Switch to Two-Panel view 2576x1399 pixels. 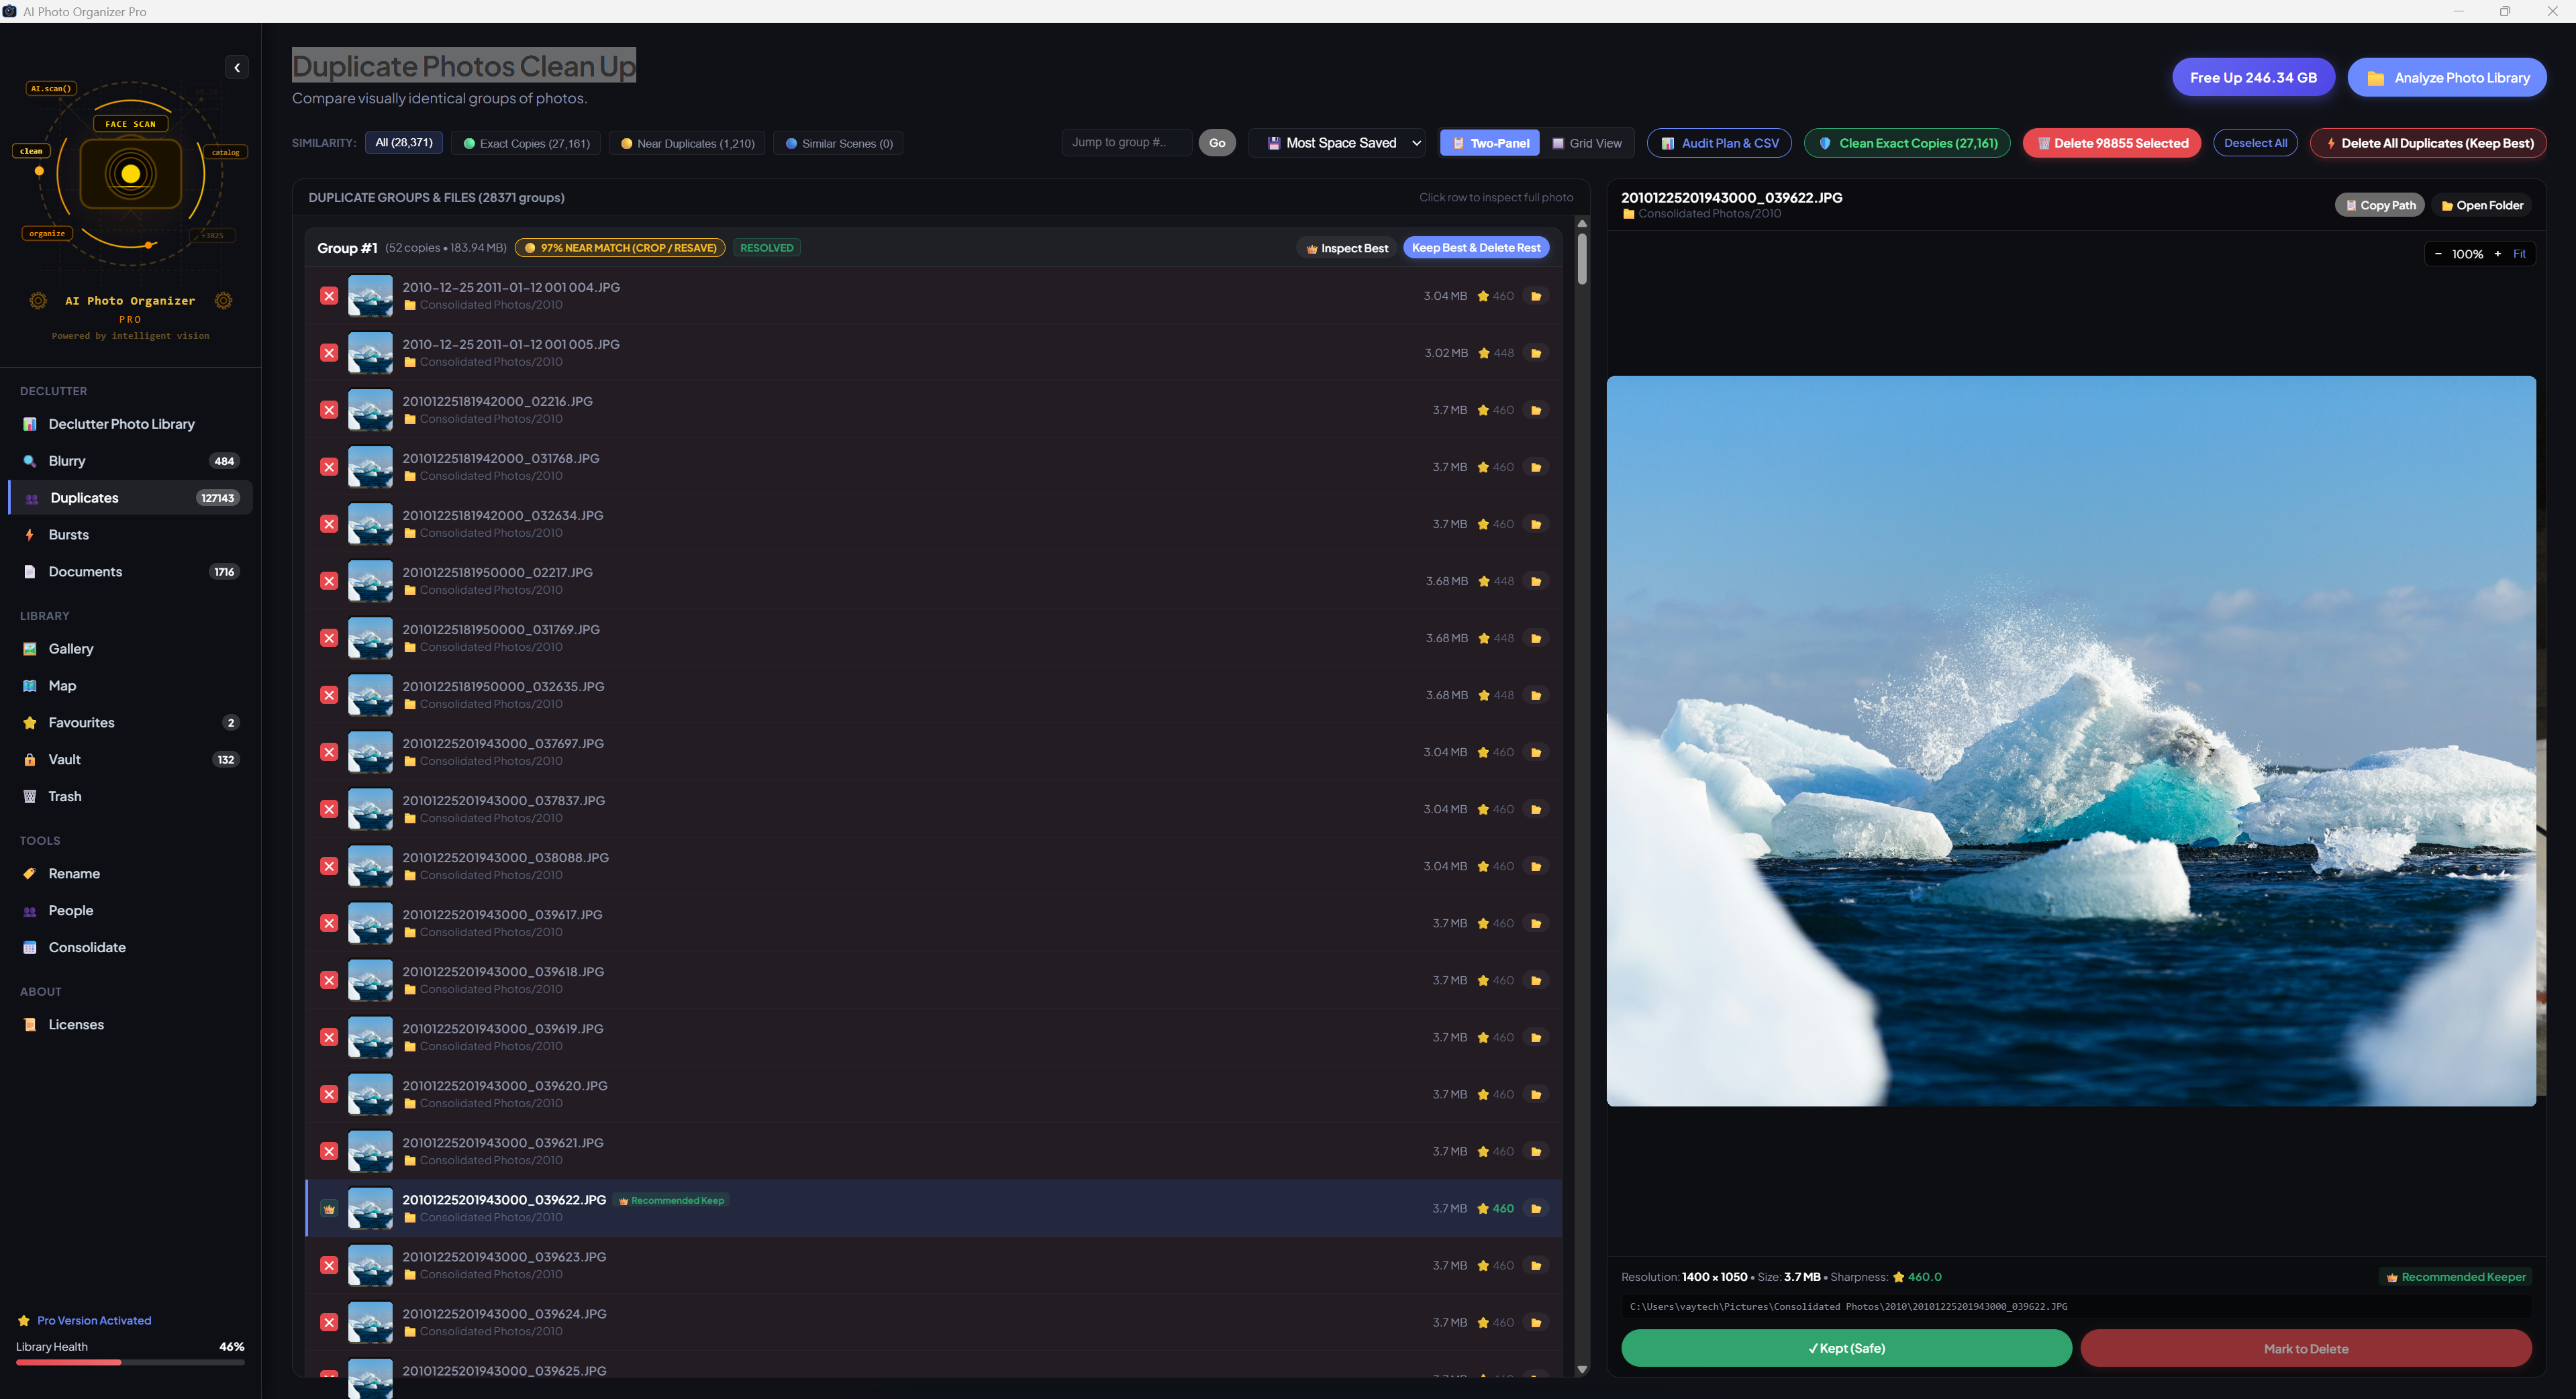point(1490,143)
